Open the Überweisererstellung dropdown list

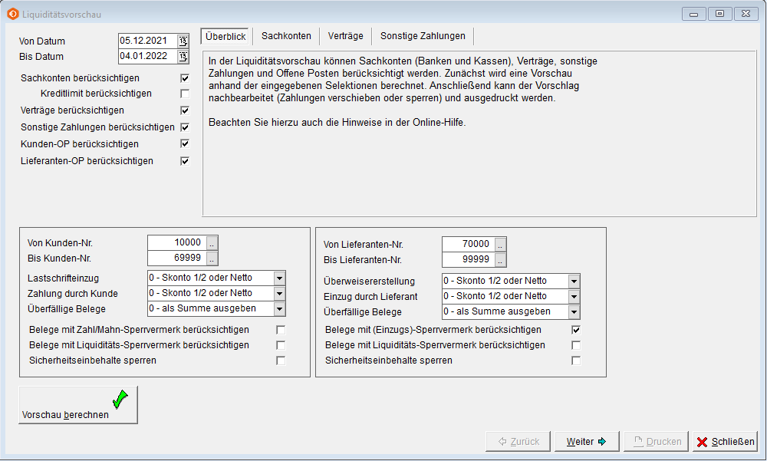tap(574, 281)
